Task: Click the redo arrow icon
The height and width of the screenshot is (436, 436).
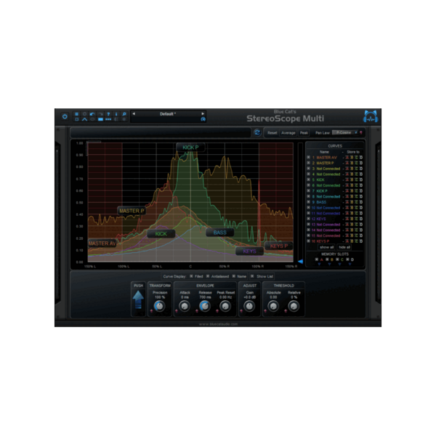Action: pyautogui.click(x=100, y=114)
